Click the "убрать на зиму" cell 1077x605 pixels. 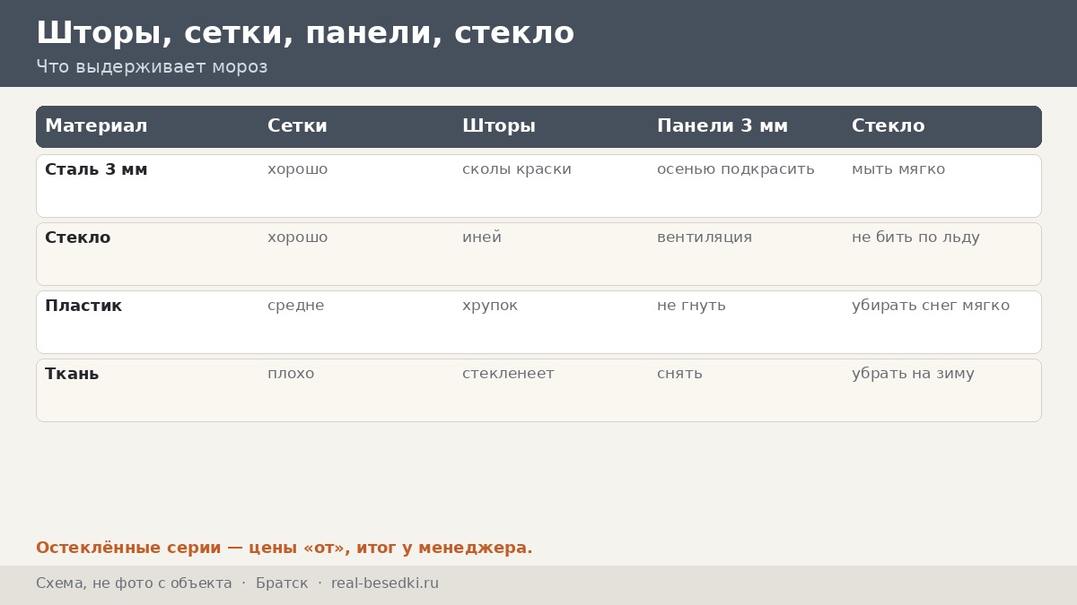click(913, 374)
